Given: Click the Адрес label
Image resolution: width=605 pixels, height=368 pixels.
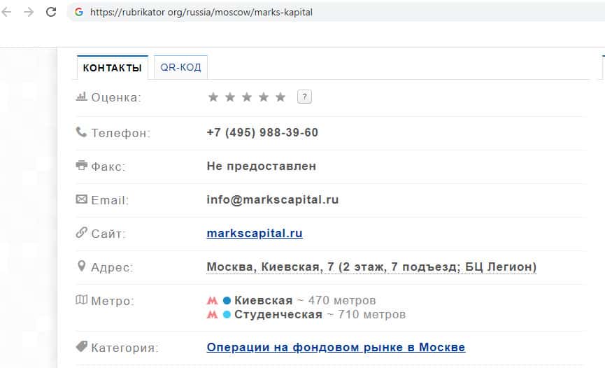Looking at the screenshot, I should [x=112, y=267].
